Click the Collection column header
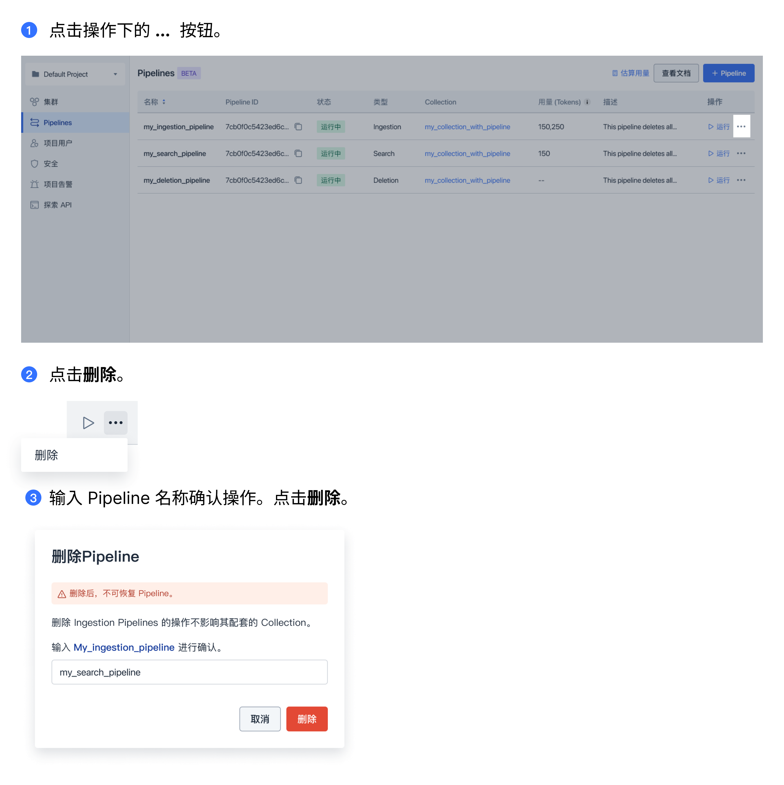The height and width of the screenshot is (785, 784). click(440, 102)
